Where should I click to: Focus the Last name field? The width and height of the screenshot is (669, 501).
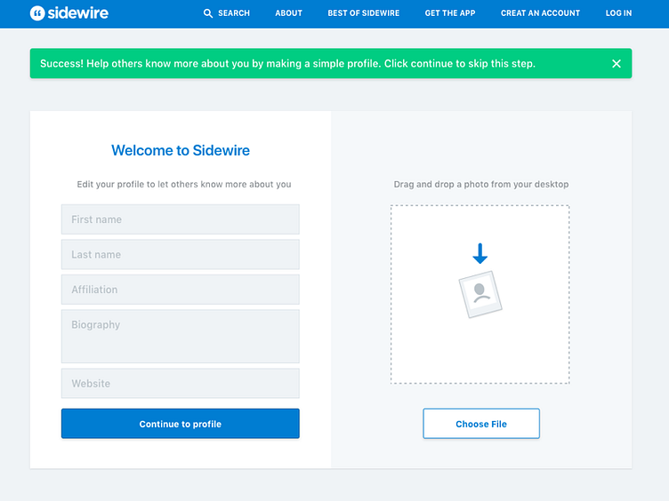tap(180, 254)
